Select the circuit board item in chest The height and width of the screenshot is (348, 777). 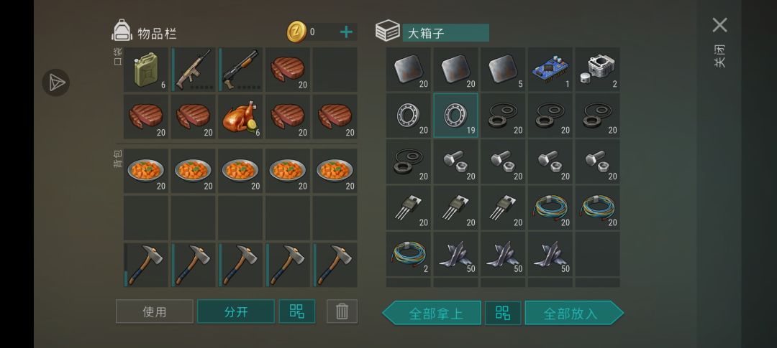(x=550, y=70)
